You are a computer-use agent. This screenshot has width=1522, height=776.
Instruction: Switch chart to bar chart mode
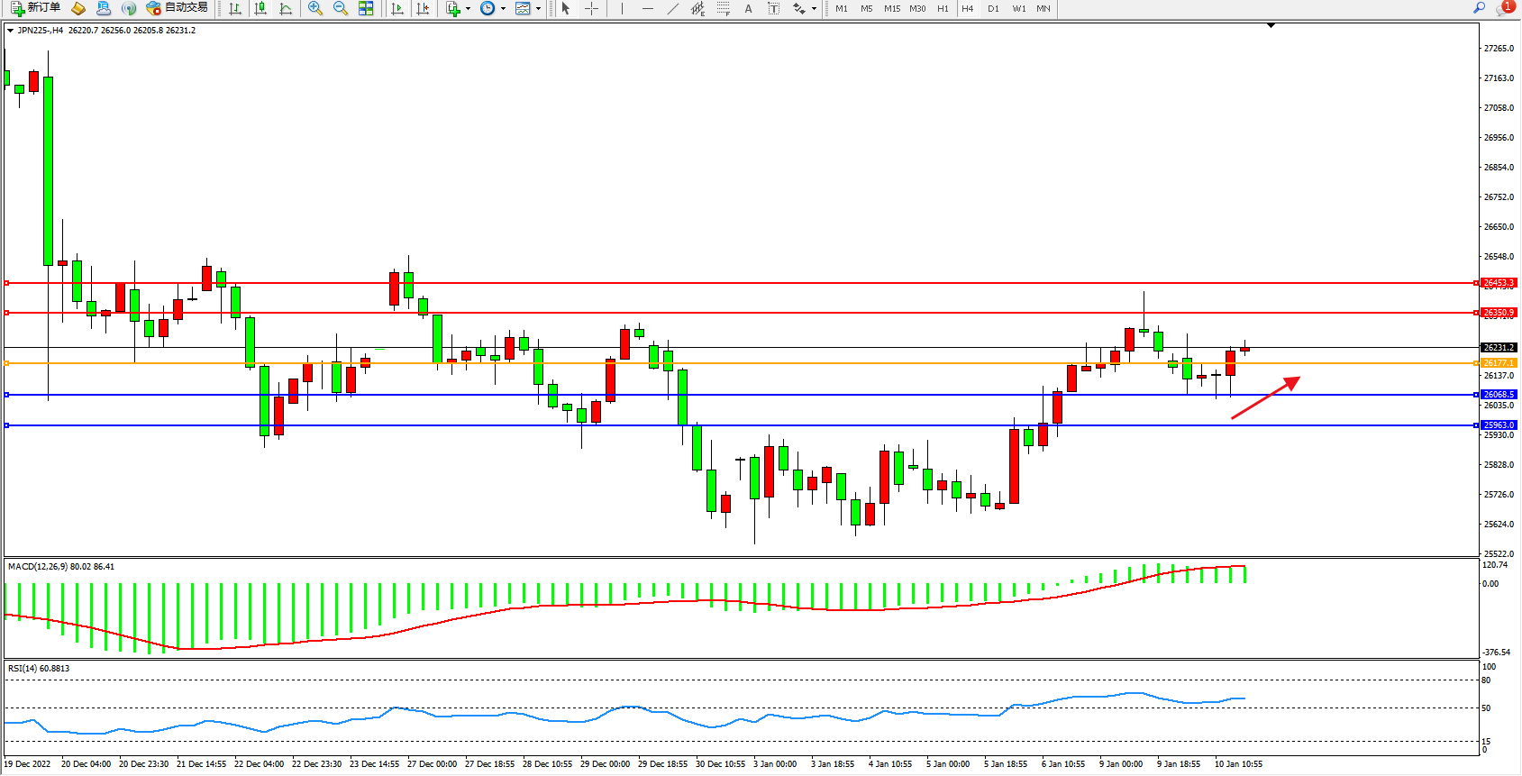235,8
